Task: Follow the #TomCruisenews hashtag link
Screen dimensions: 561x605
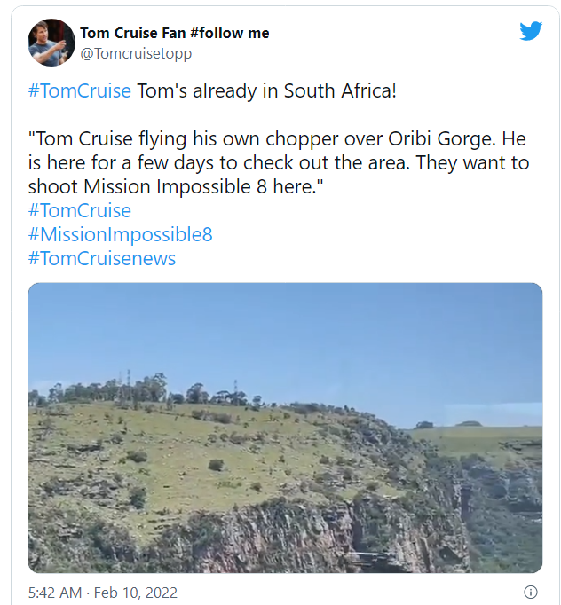Action: coord(102,258)
